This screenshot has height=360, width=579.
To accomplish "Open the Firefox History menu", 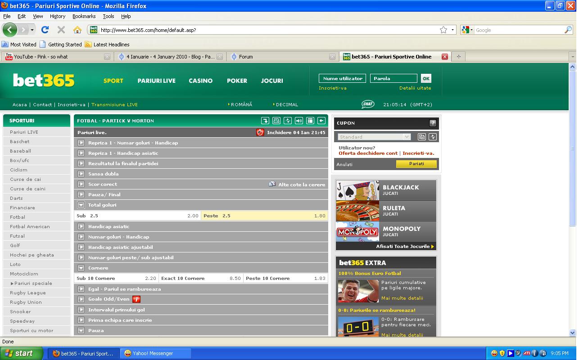I will click(58, 16).
